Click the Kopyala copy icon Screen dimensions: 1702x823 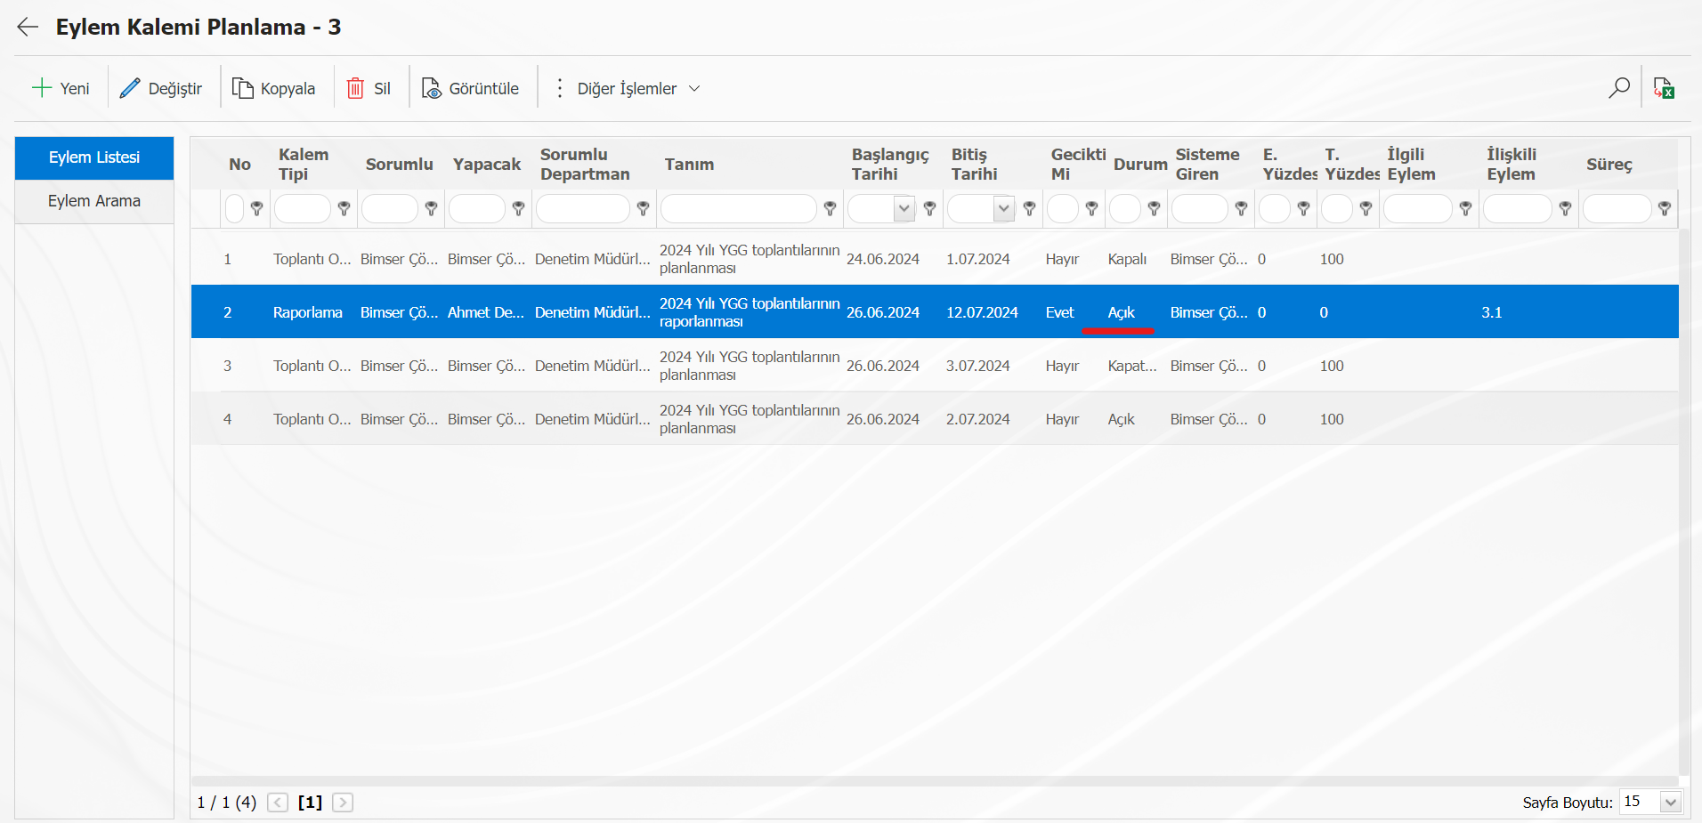point(242,87)
